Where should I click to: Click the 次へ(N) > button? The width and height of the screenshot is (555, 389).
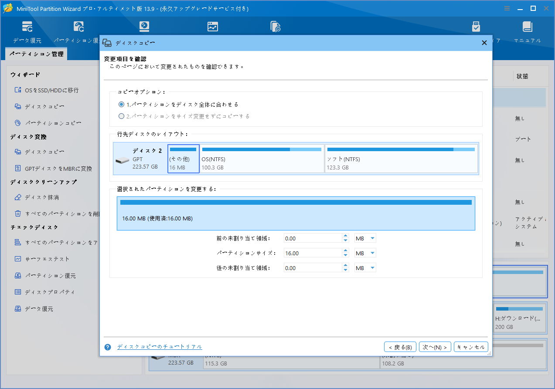[x=435, y=347]
